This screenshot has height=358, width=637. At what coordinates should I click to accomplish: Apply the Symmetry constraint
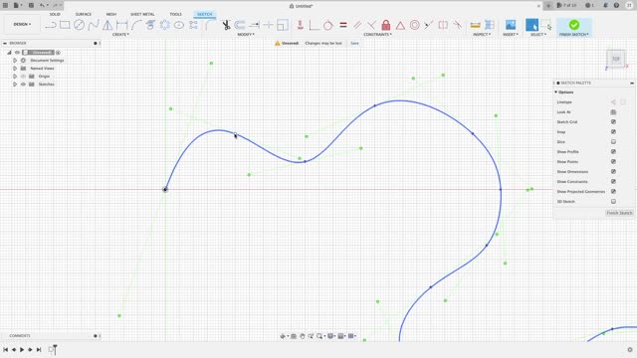point(443,25)
